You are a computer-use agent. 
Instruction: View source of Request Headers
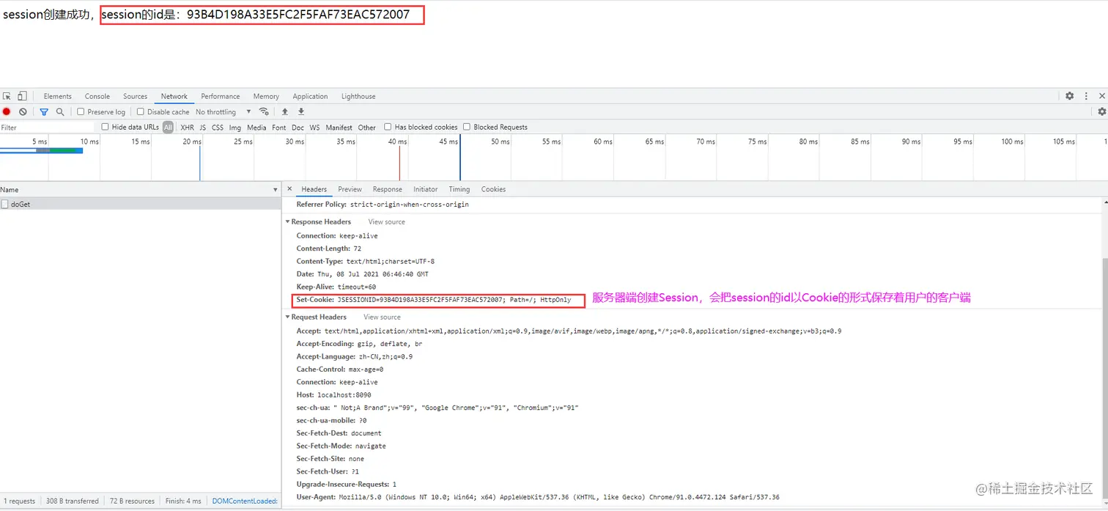tap(382, 317)
